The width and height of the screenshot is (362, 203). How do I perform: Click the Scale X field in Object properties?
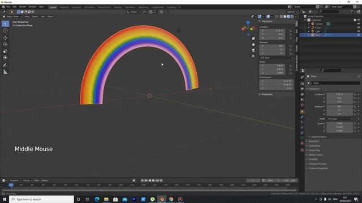pyautogui.click(x=340, y=123)
